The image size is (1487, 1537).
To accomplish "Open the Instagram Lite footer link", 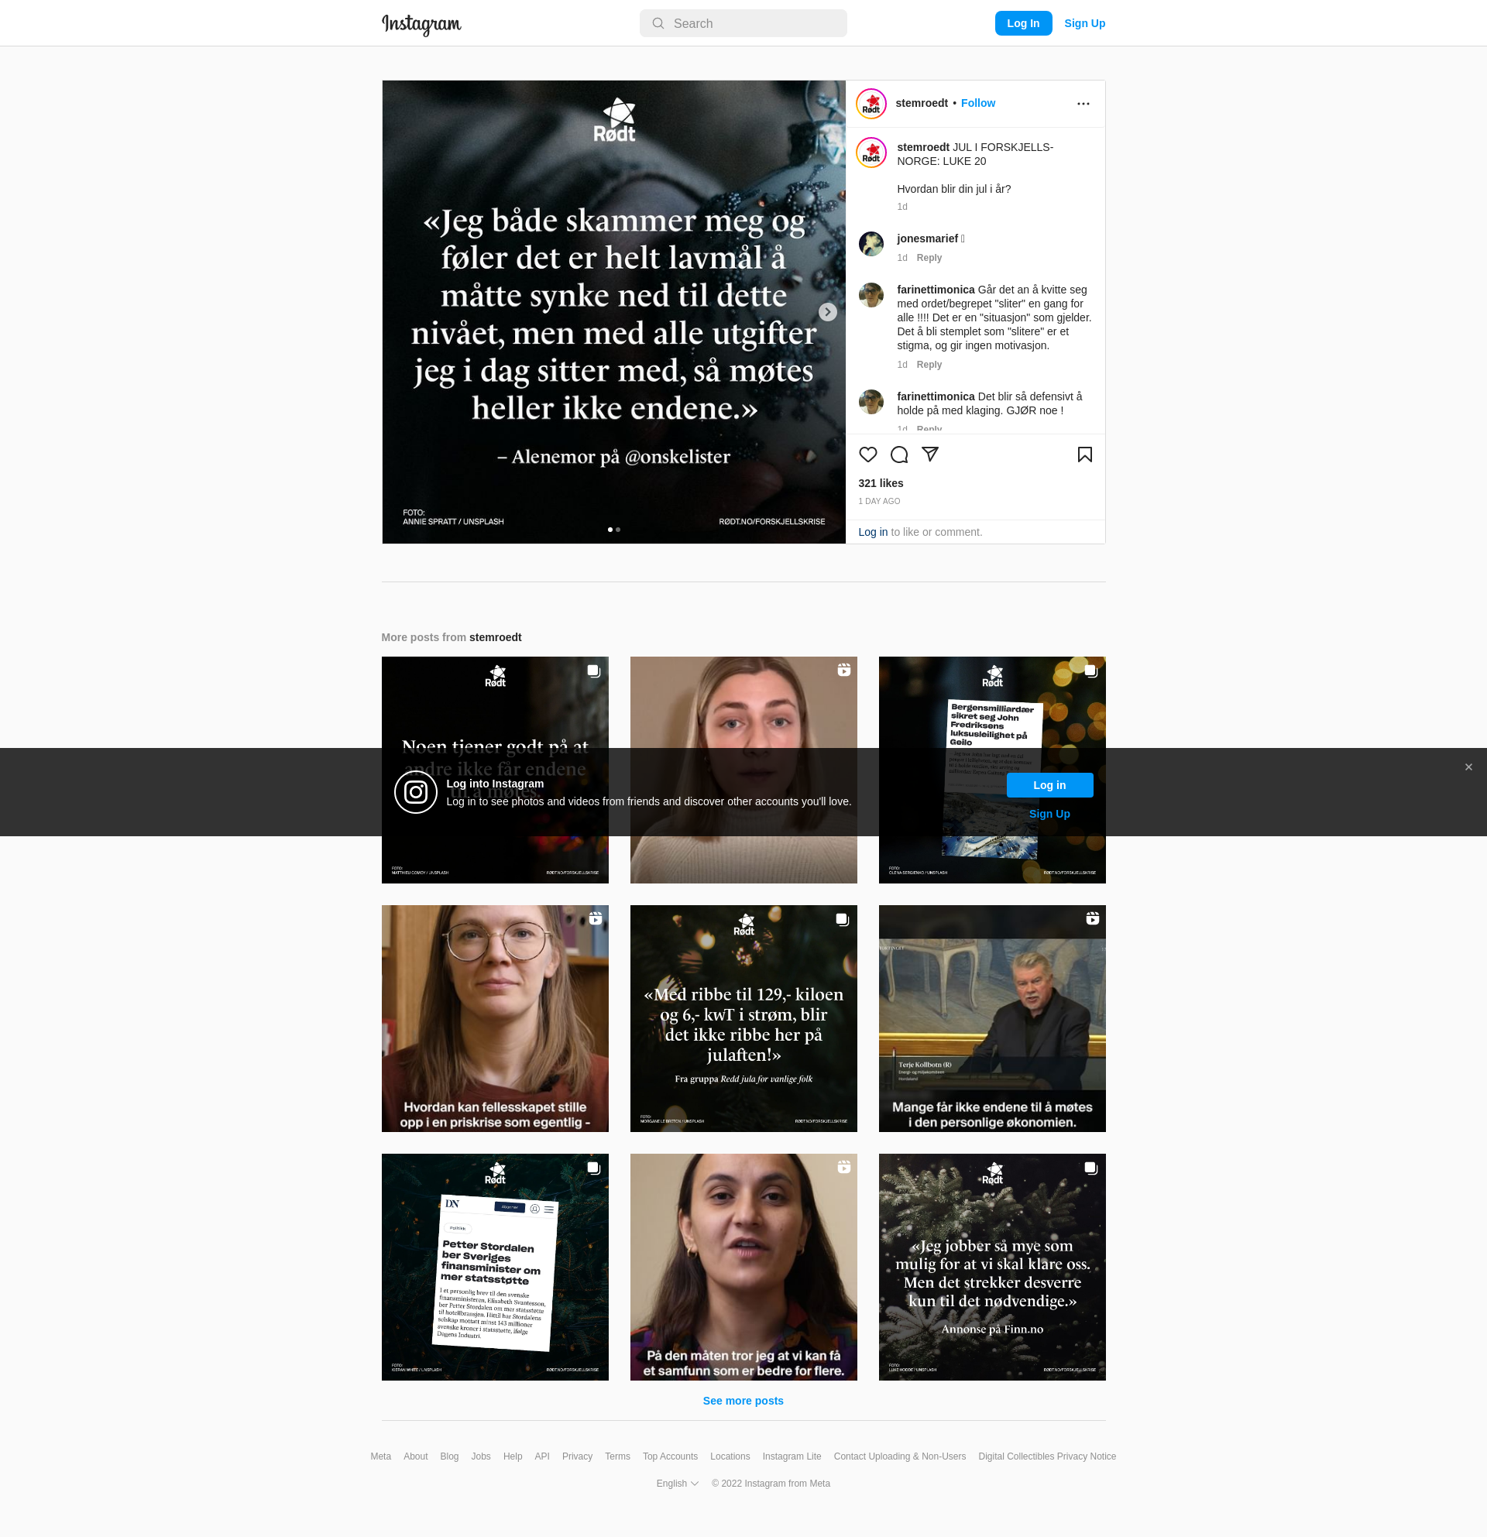I will coord(792,1456).
